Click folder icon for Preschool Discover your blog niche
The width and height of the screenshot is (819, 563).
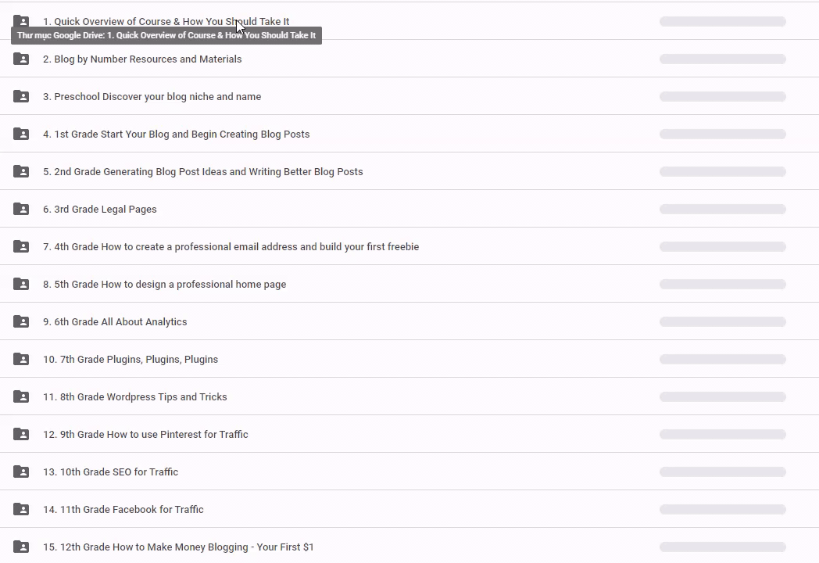tap(21, 96)
